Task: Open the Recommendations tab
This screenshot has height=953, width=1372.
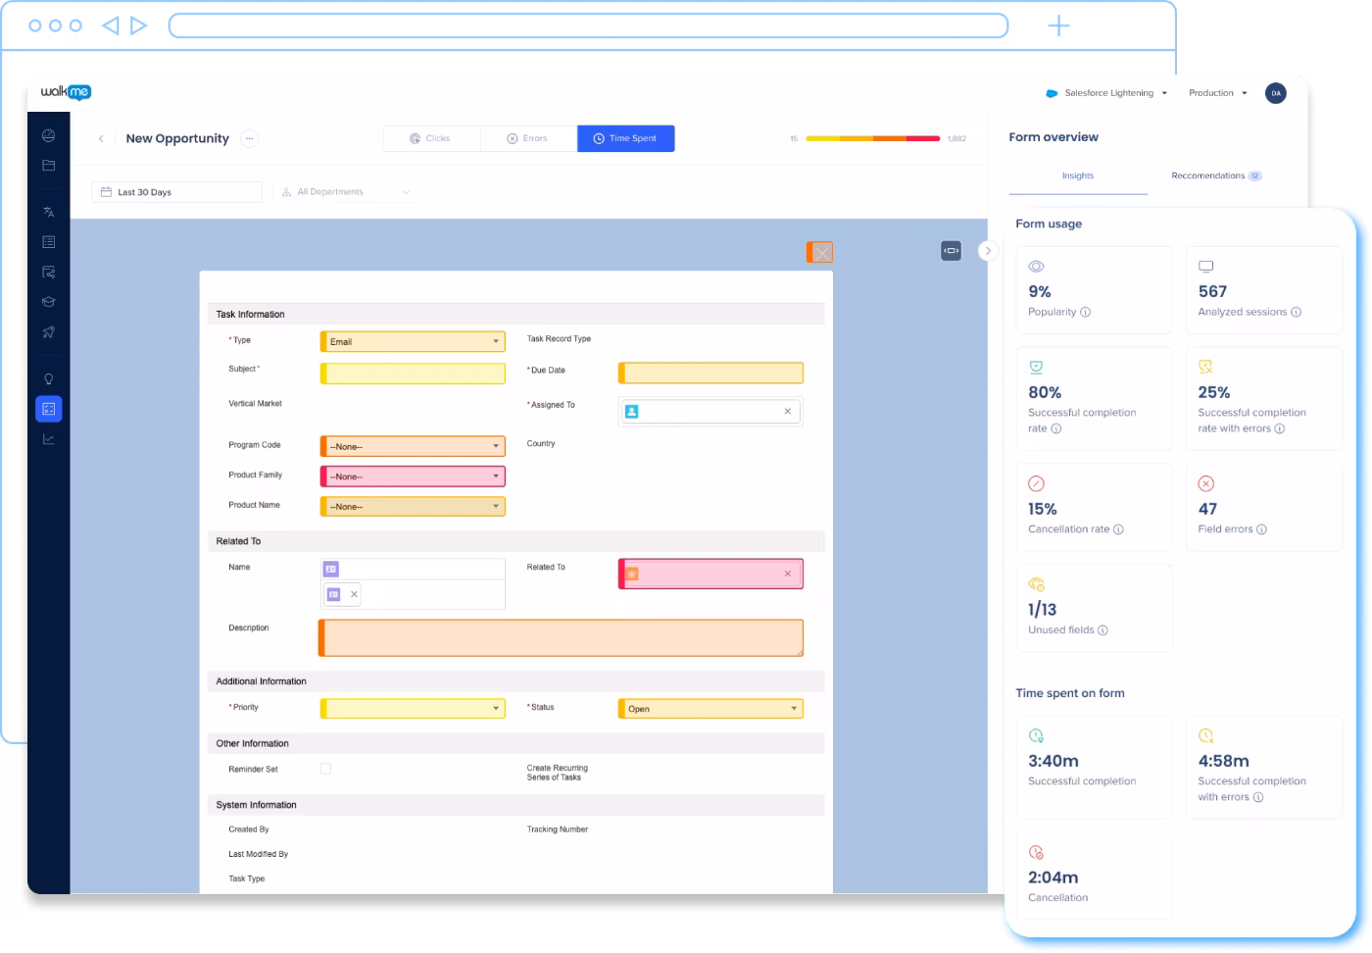Action: click(x=1216, y=176)
